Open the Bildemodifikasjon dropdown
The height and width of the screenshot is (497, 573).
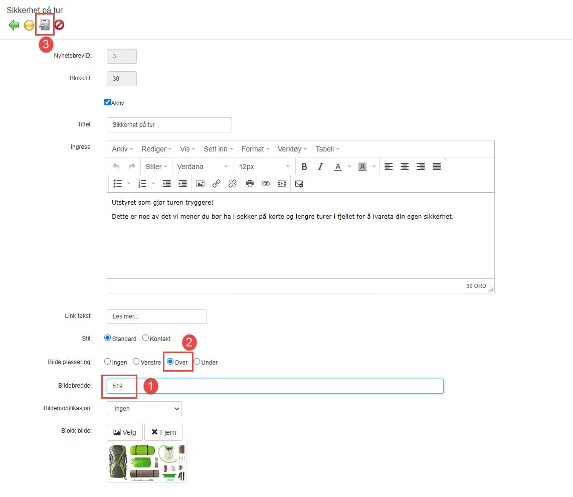pos(144,409)
